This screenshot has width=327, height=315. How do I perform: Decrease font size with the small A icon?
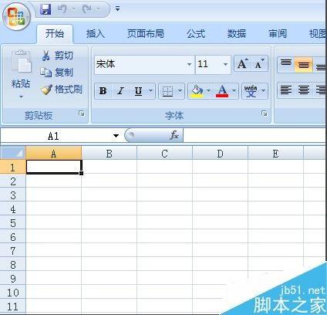[x=259, y=64]
